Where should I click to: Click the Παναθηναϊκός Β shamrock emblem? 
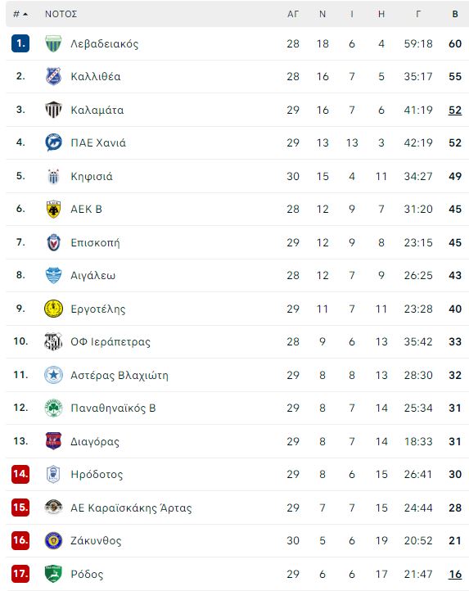coord(53,408)
